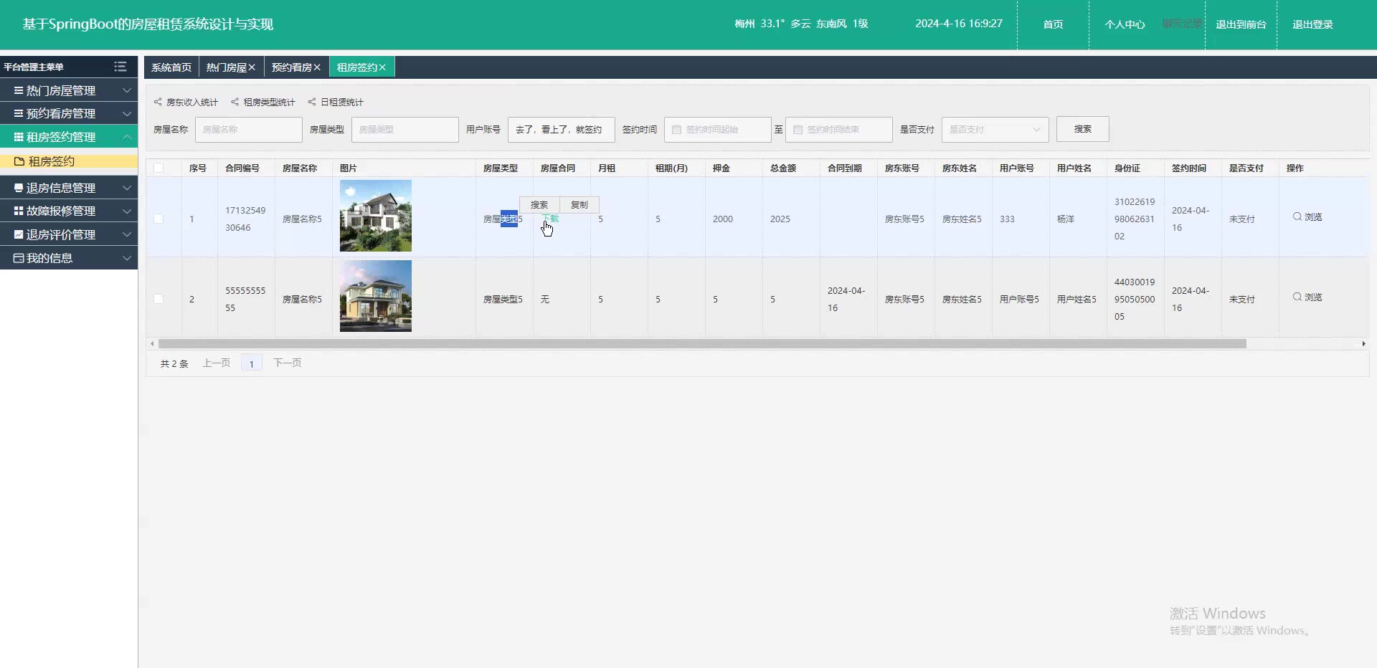Click the 租房签约 submenu page icon
Screen dimensions: 1377x668
click(x=20, y=161)
